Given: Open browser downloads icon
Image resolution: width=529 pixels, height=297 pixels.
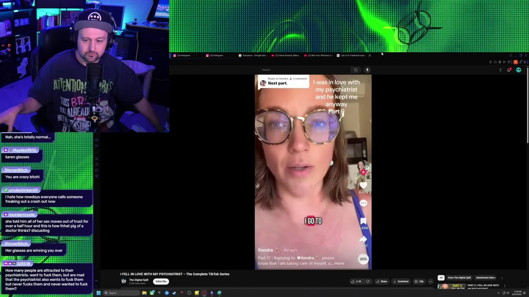Looking at the screenshot, I should tap(521, 62).
